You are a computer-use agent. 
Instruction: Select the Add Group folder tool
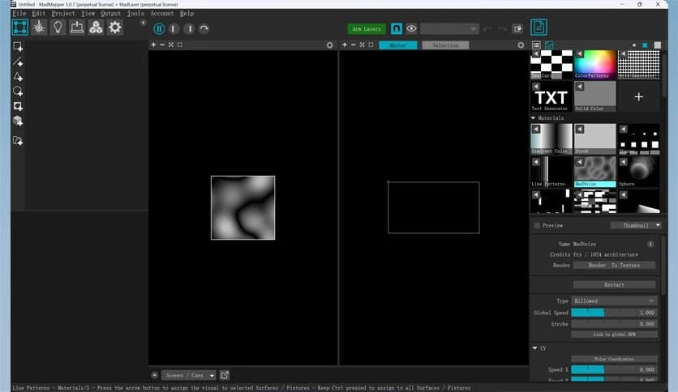click(x=18, y=141)
